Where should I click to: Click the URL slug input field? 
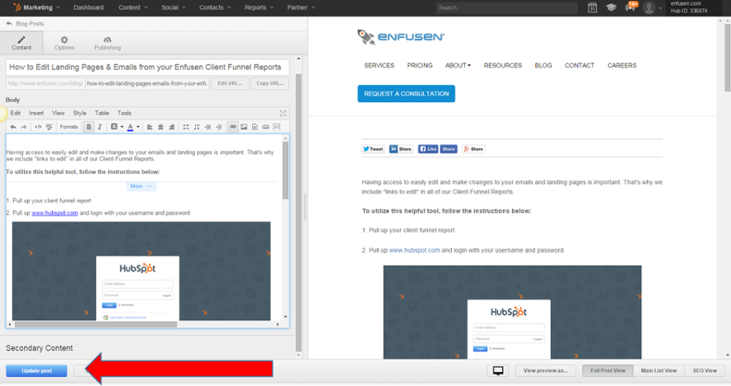click(x=147, y=83)
